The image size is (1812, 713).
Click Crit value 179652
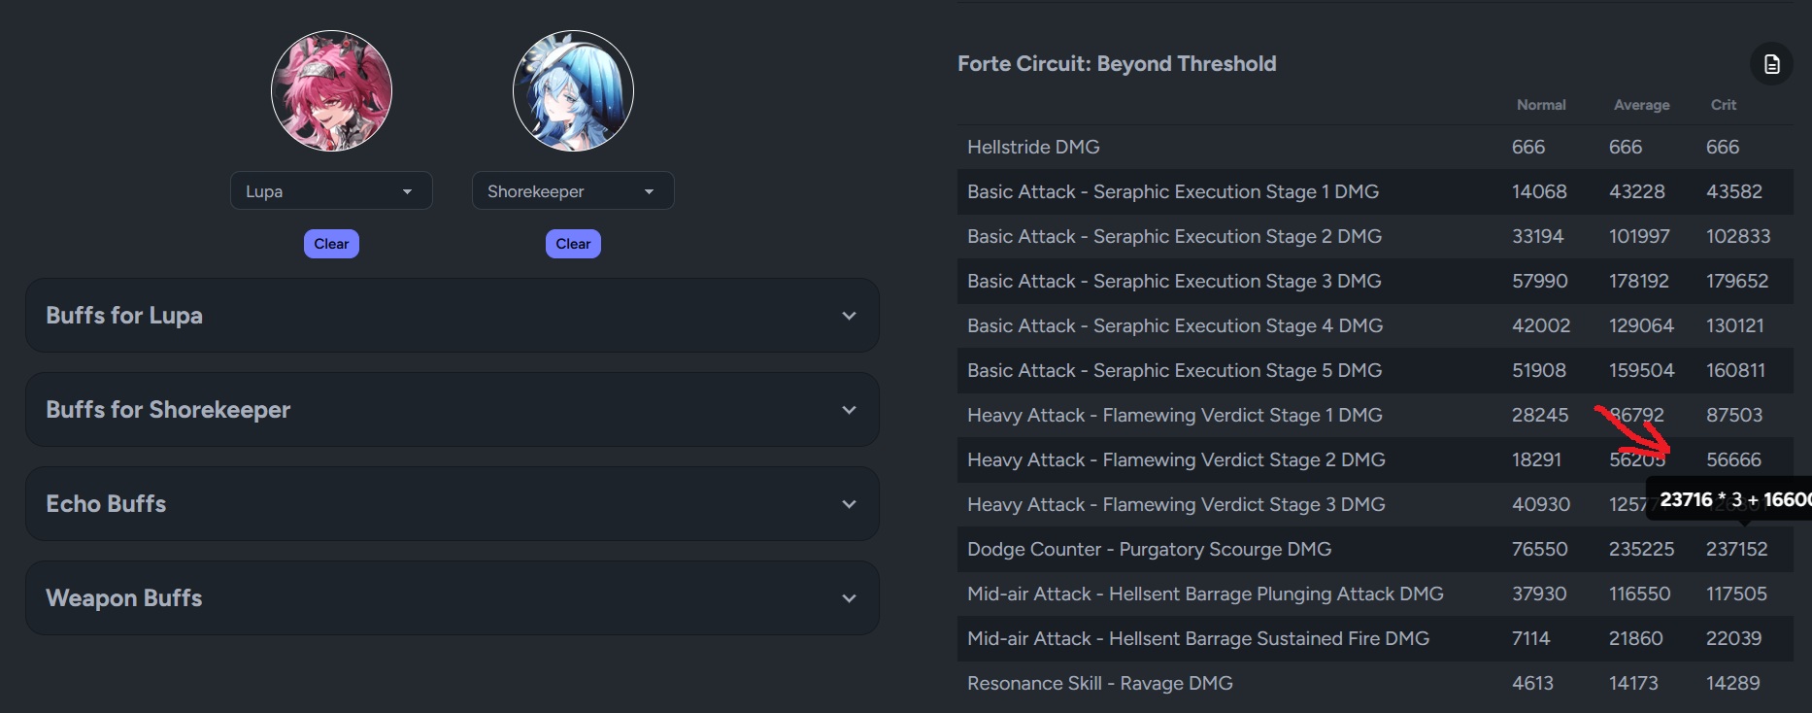click(x=1737, y=281)
